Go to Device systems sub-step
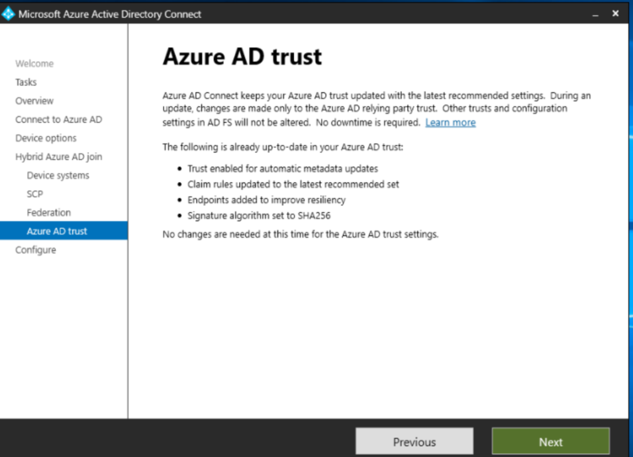 pyautogui.click(x=58, y=175)
